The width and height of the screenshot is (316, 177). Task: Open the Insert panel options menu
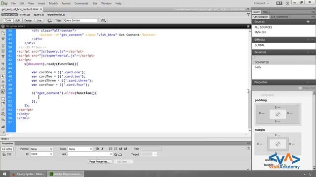313,12
